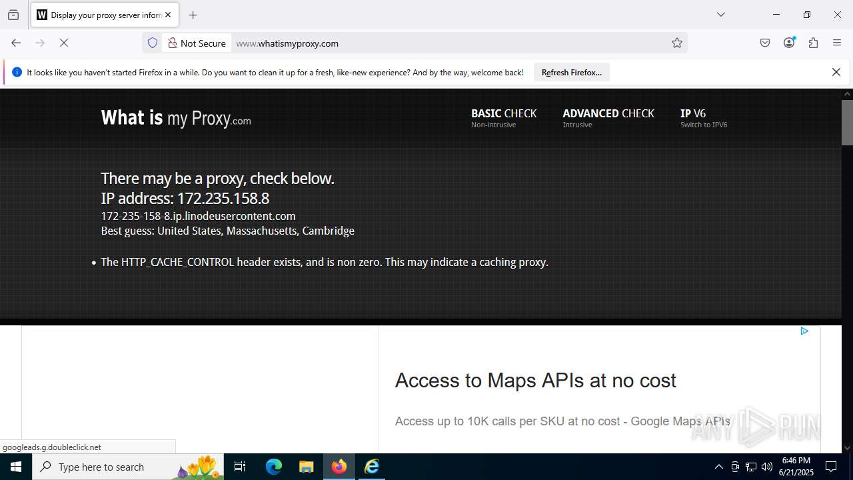853x480 pixels.
Task: Open Firefox account menu
Action: click(789, 43)
